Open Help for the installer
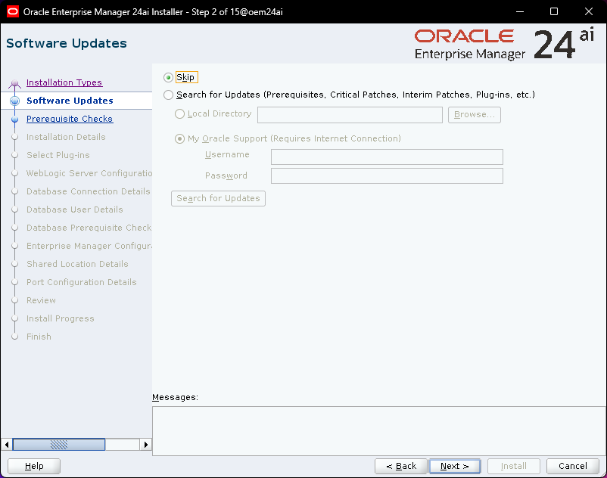The image size is (607, 478). click(35, 466)
